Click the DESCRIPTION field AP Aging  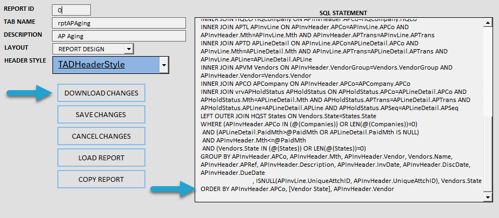pos(119,36)
